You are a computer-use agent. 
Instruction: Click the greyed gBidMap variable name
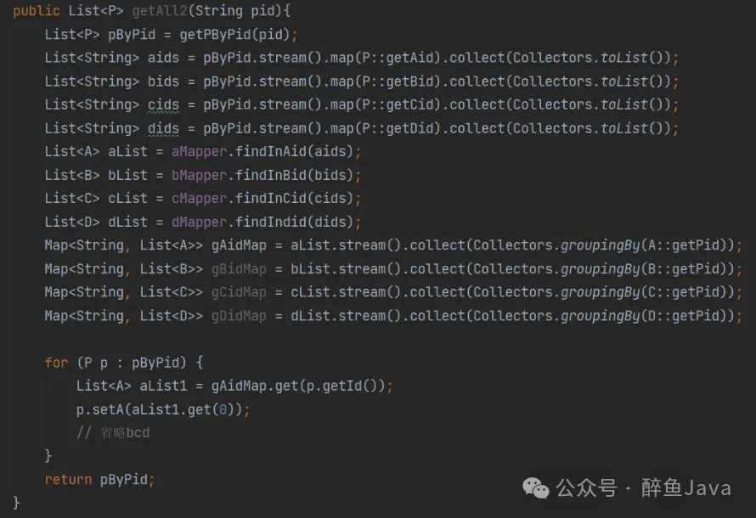(x=238, y=269)
